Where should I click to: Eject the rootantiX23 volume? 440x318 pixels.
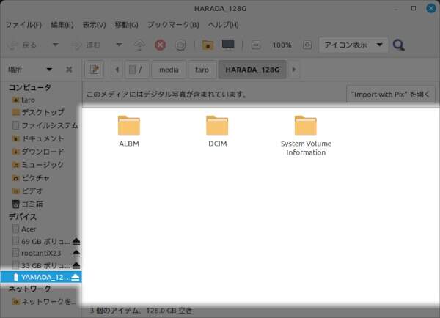[x=76, y=254]
